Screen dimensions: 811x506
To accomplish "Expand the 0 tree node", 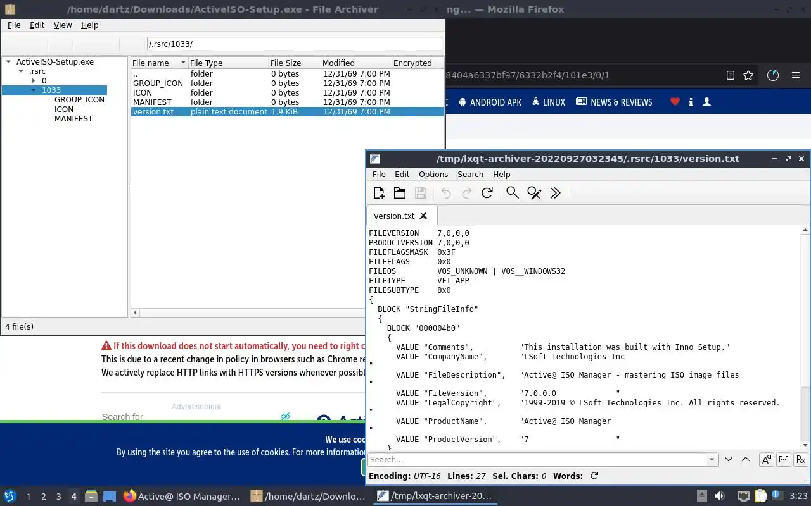I will pos(34,81).
